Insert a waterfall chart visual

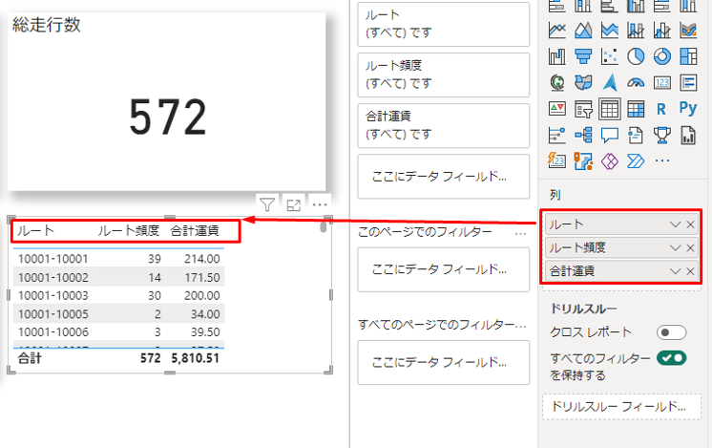pyautogui.click(x=557, y=56)
